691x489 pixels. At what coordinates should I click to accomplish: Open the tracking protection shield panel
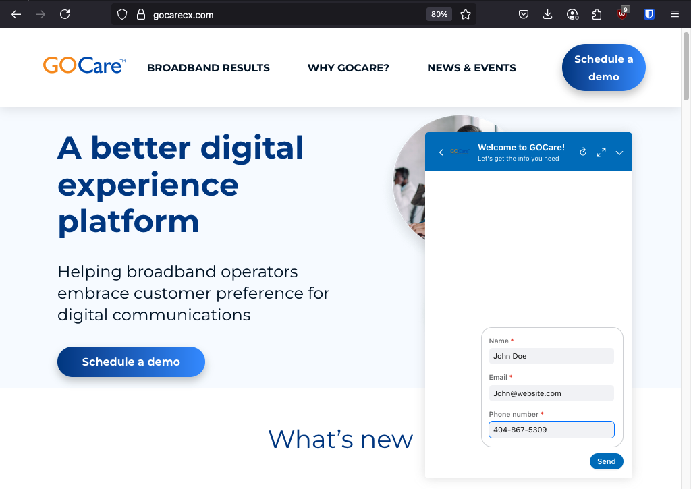point(122,15)
